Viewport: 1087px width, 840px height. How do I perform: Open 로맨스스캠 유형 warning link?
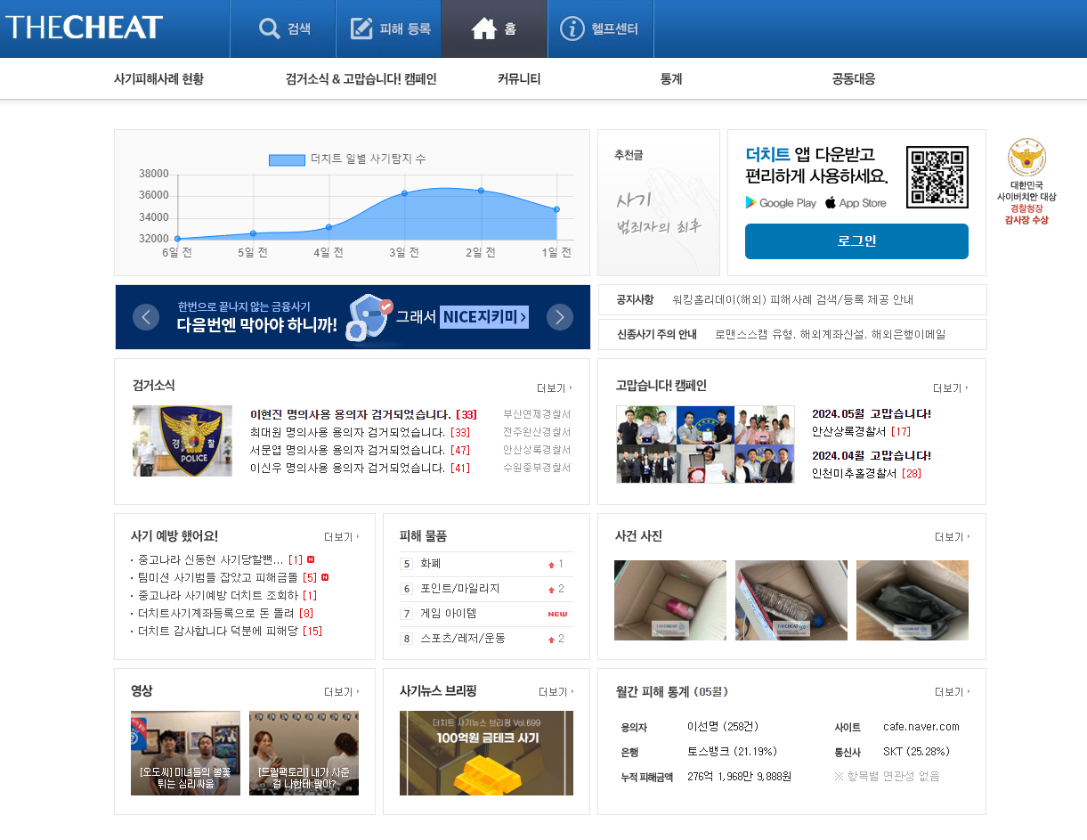click(831, 334)
